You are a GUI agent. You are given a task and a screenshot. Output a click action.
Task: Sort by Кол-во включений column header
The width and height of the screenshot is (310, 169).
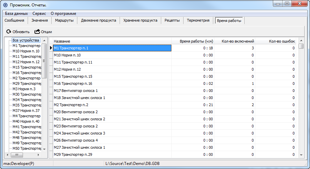point(235,41)
